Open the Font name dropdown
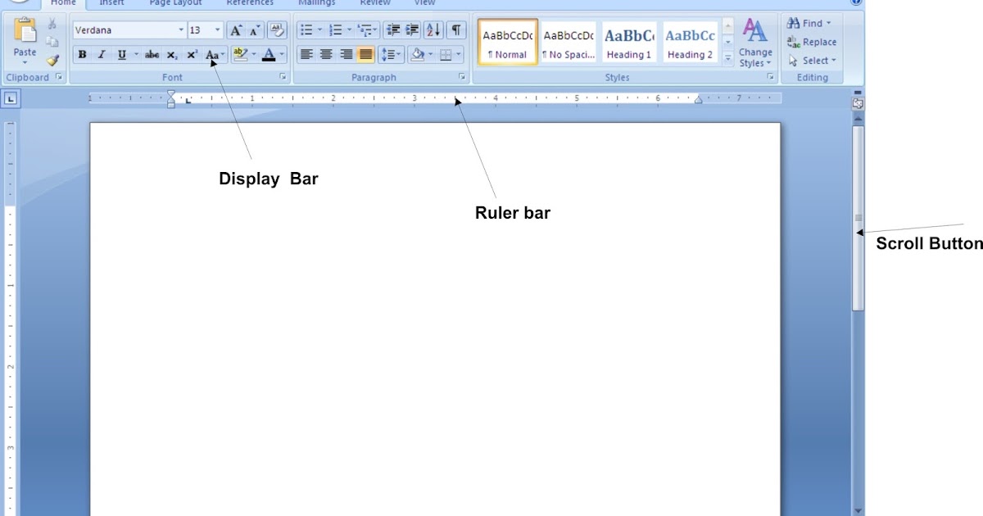 pos(181,29)
